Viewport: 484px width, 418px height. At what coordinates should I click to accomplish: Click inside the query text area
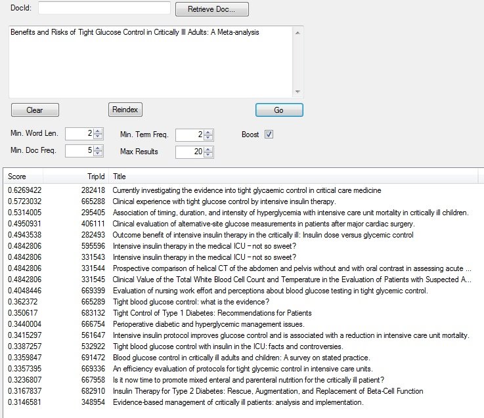point(150,62)
